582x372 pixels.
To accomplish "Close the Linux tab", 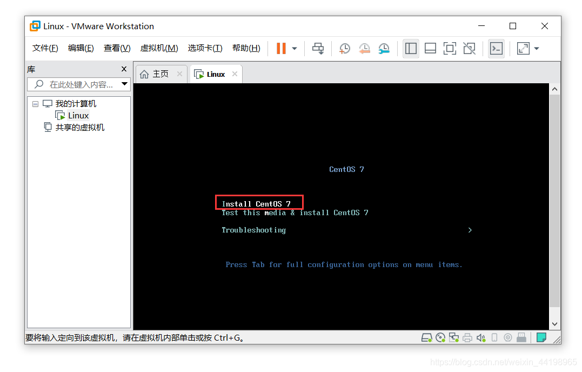I will (235, 74).
